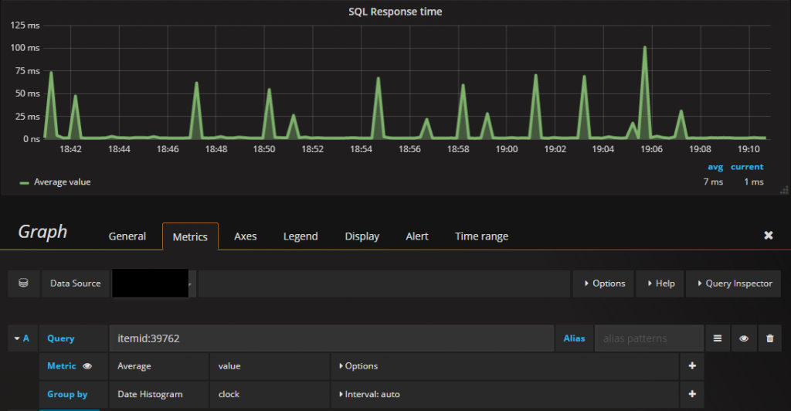Click the panel resize handle icon
791x411 pixels.
[x=784, y=190]
